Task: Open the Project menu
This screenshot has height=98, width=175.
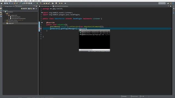Action: point(28,1)
